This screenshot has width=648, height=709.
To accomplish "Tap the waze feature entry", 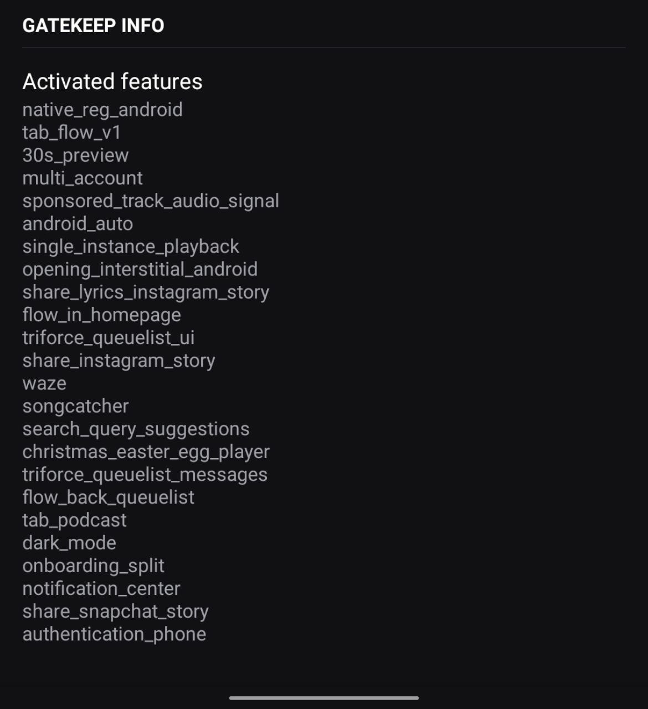I will pos(44,383).
